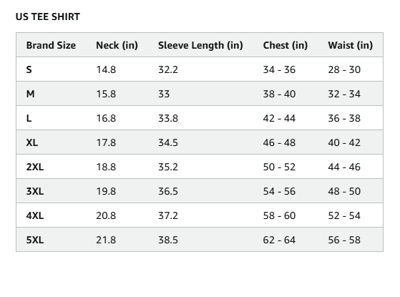Viewport: 400px width, 297px height.
Task: Click the Neck (in) column header
Action: pos(117,45)
